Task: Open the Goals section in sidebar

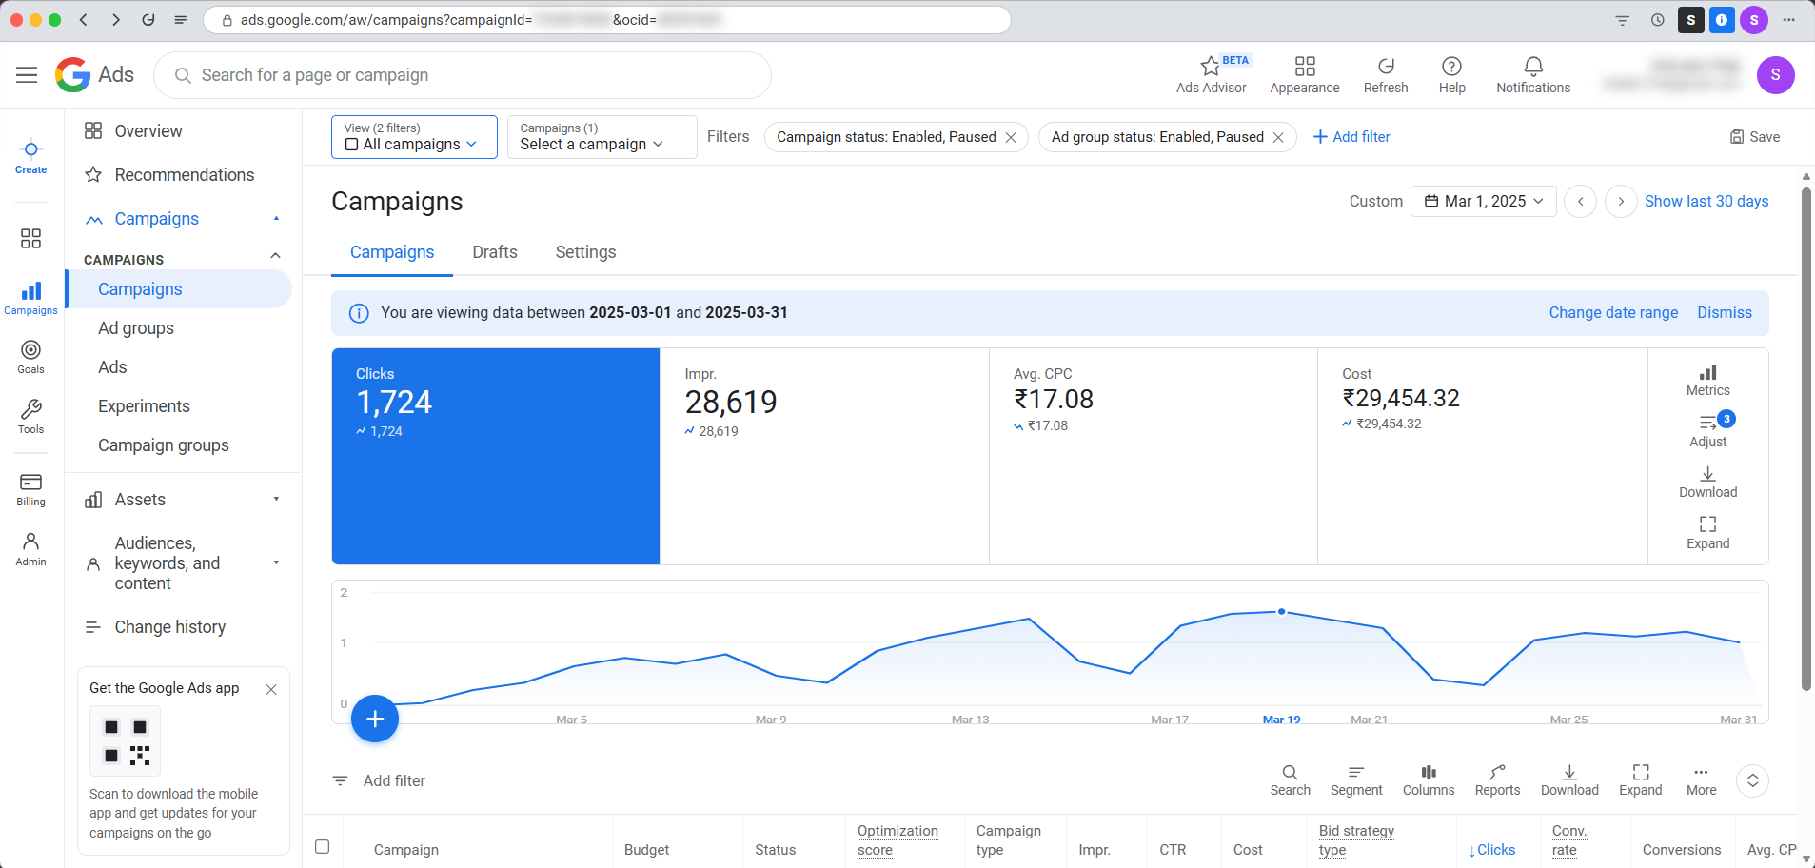Action: point(30,357)
